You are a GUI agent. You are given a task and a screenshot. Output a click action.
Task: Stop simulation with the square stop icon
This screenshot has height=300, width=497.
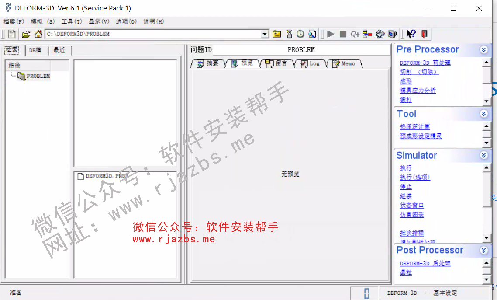(x=343, y=34)
